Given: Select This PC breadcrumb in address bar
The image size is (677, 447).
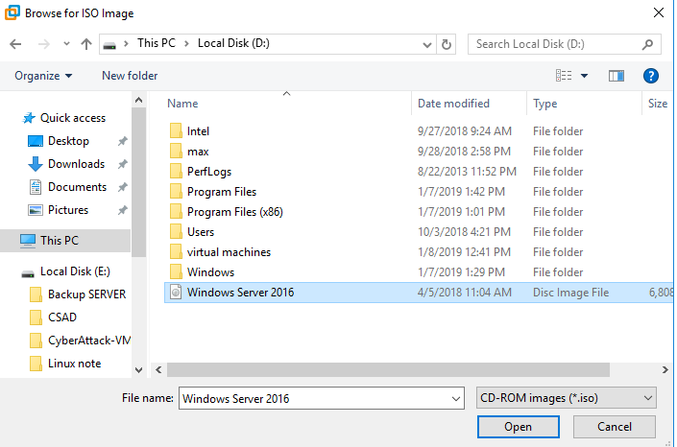Looking at the screenshot, I should point(157,43).
